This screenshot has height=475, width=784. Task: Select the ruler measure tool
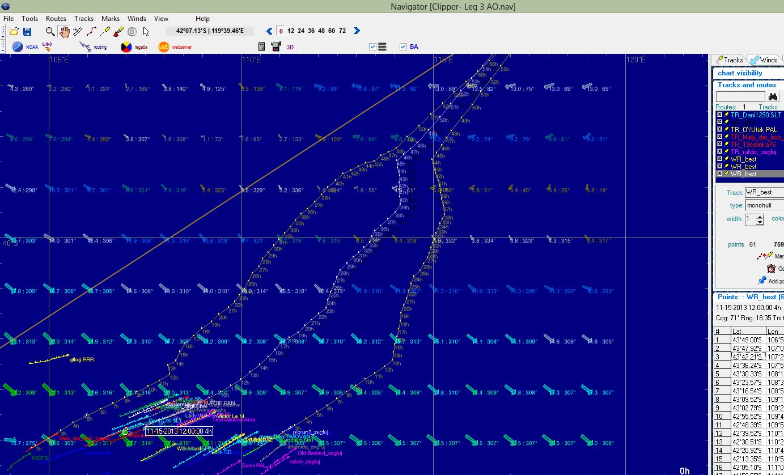tap(78, 31)
